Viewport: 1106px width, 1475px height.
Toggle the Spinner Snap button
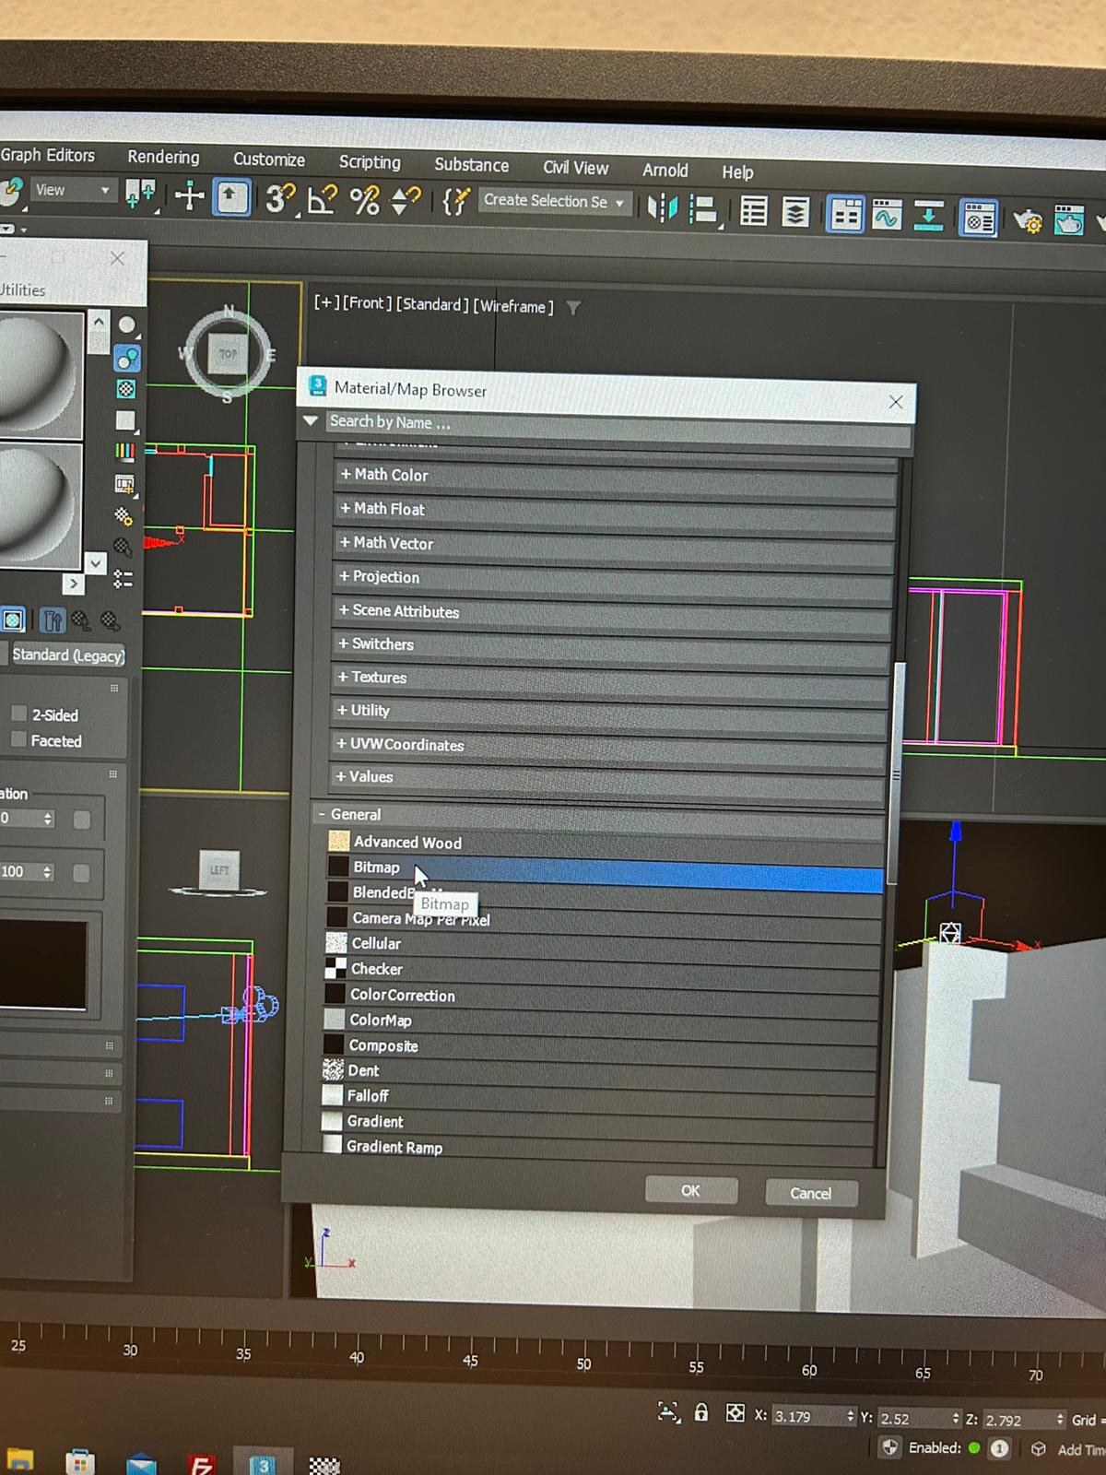pos(406,201)
